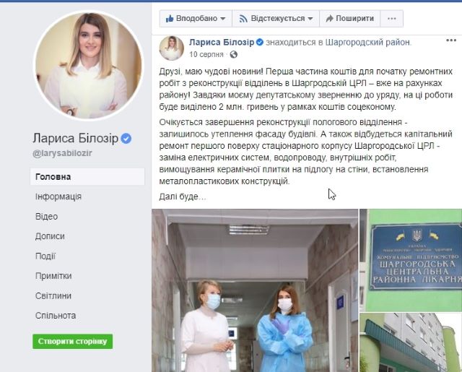This screenshot has width=462, height=372.
Task: Expand the Вподобано dropdown arrow
Action: pos(223,19)
